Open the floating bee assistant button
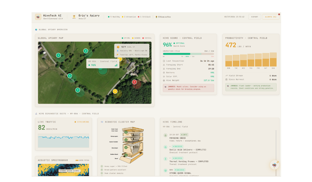Screen dimensions: 312x182 click(274, 165)
